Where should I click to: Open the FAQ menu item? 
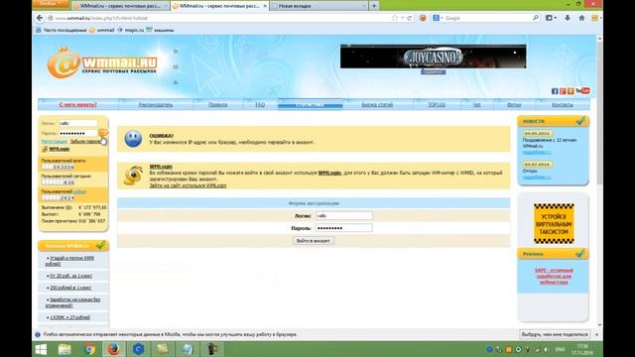pyautogui.click(x=260, y=104)
